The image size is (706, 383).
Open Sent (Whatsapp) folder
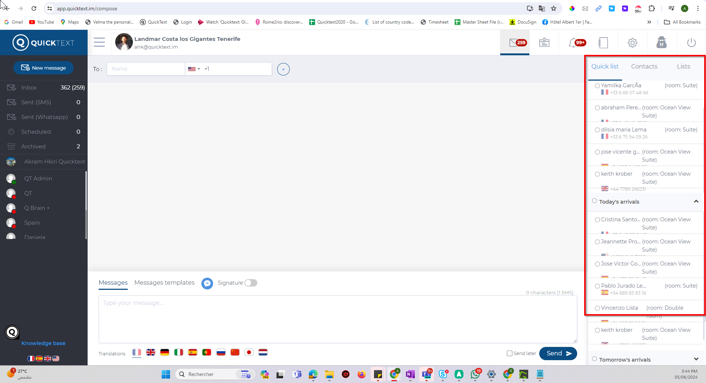tap(44, 117)
